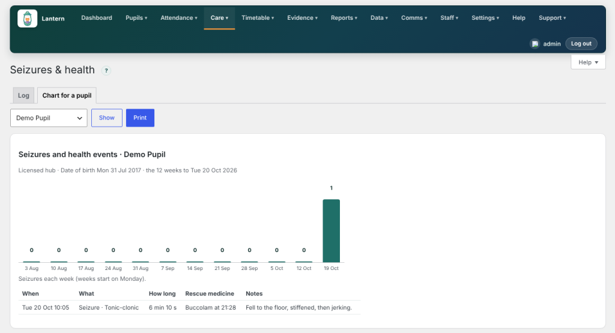615x333 pixels.
Task: Expand the Reports menu
Action: click(344, 18)
